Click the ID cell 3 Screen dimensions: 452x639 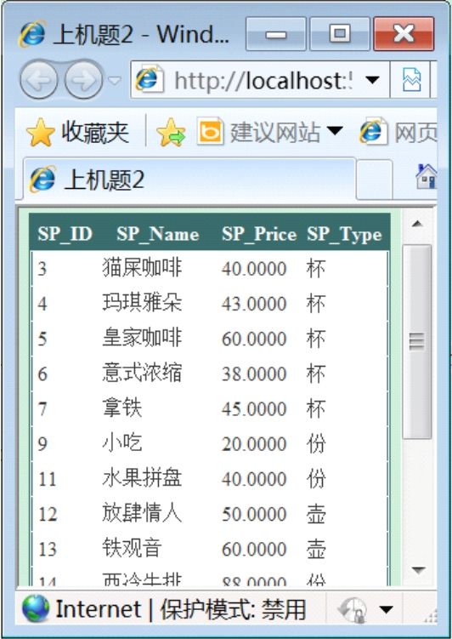42,269
